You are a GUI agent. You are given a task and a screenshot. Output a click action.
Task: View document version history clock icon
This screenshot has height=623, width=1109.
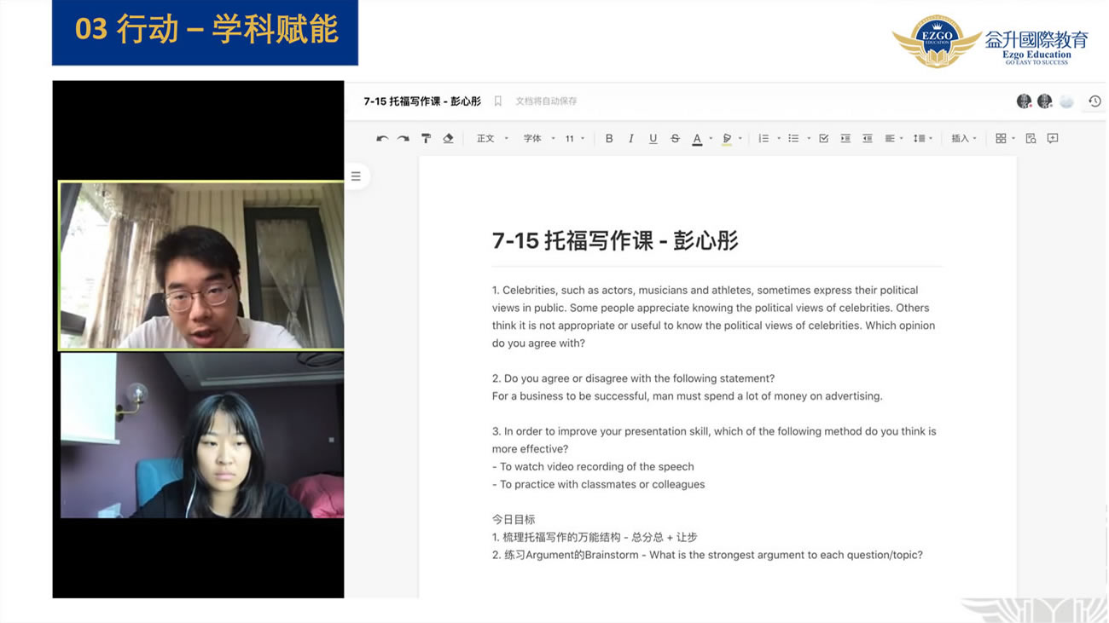(x=1094, y=101)
